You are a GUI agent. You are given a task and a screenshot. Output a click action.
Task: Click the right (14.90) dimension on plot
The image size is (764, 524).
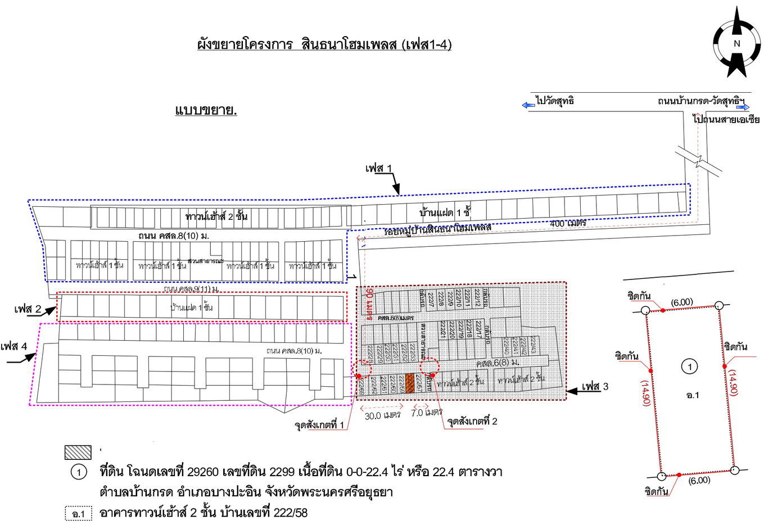pyautogui.click(x=733, y=382)
